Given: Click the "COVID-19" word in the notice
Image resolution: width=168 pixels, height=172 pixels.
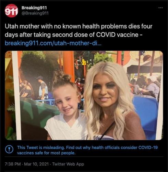Looking at the screenshot, I should tap(148, 148).
